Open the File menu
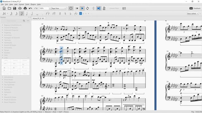 [x=2, y=4]
